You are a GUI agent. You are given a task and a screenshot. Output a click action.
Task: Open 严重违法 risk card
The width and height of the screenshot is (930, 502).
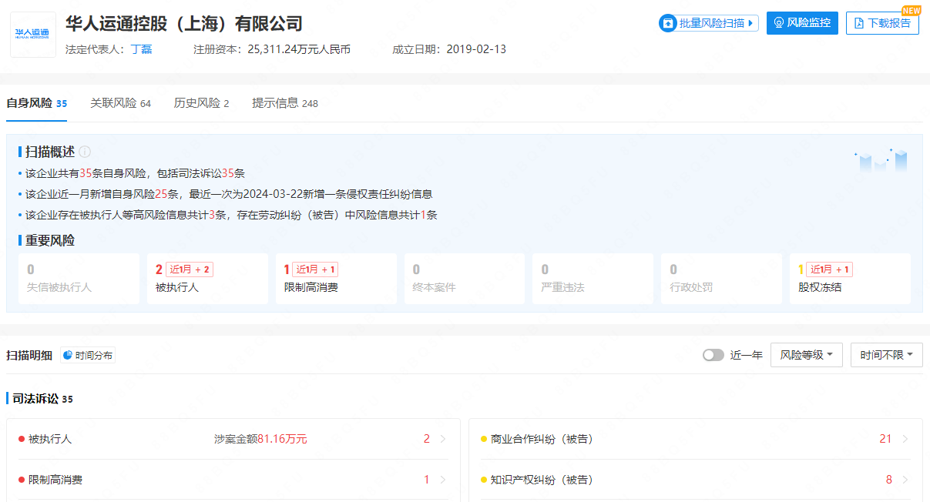tap(593, 279)
